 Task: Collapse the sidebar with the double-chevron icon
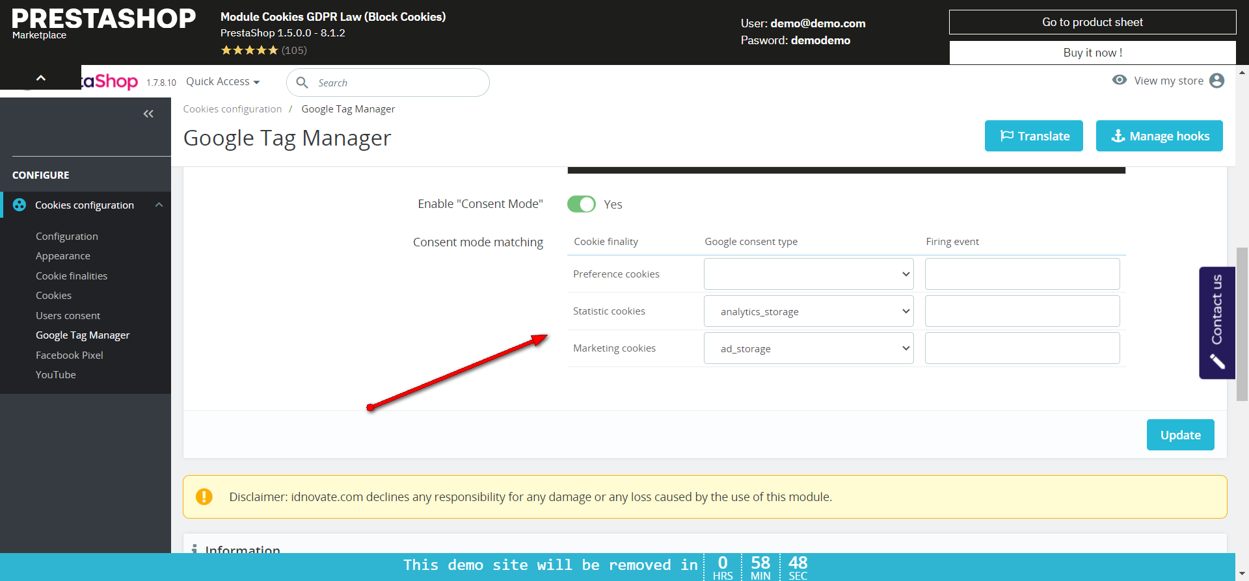coord(148,114)
